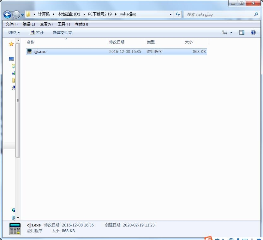This screenshot has width=263, height=240.
Task: Click the cjjs.exe calculator file icon
Action: point(30,51)
